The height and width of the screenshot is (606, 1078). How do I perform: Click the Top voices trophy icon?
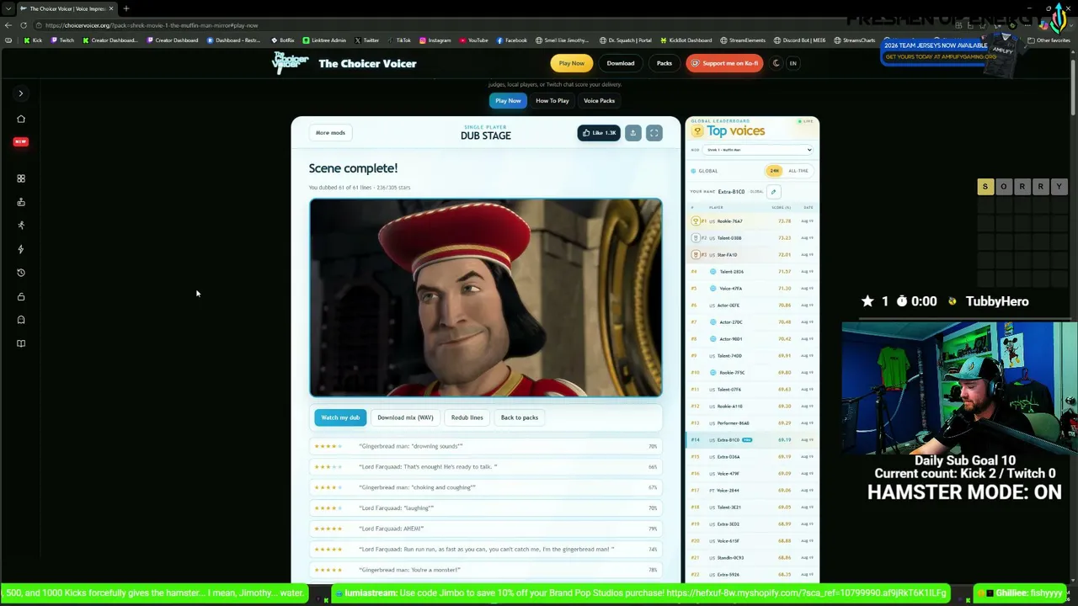(696, 131)
